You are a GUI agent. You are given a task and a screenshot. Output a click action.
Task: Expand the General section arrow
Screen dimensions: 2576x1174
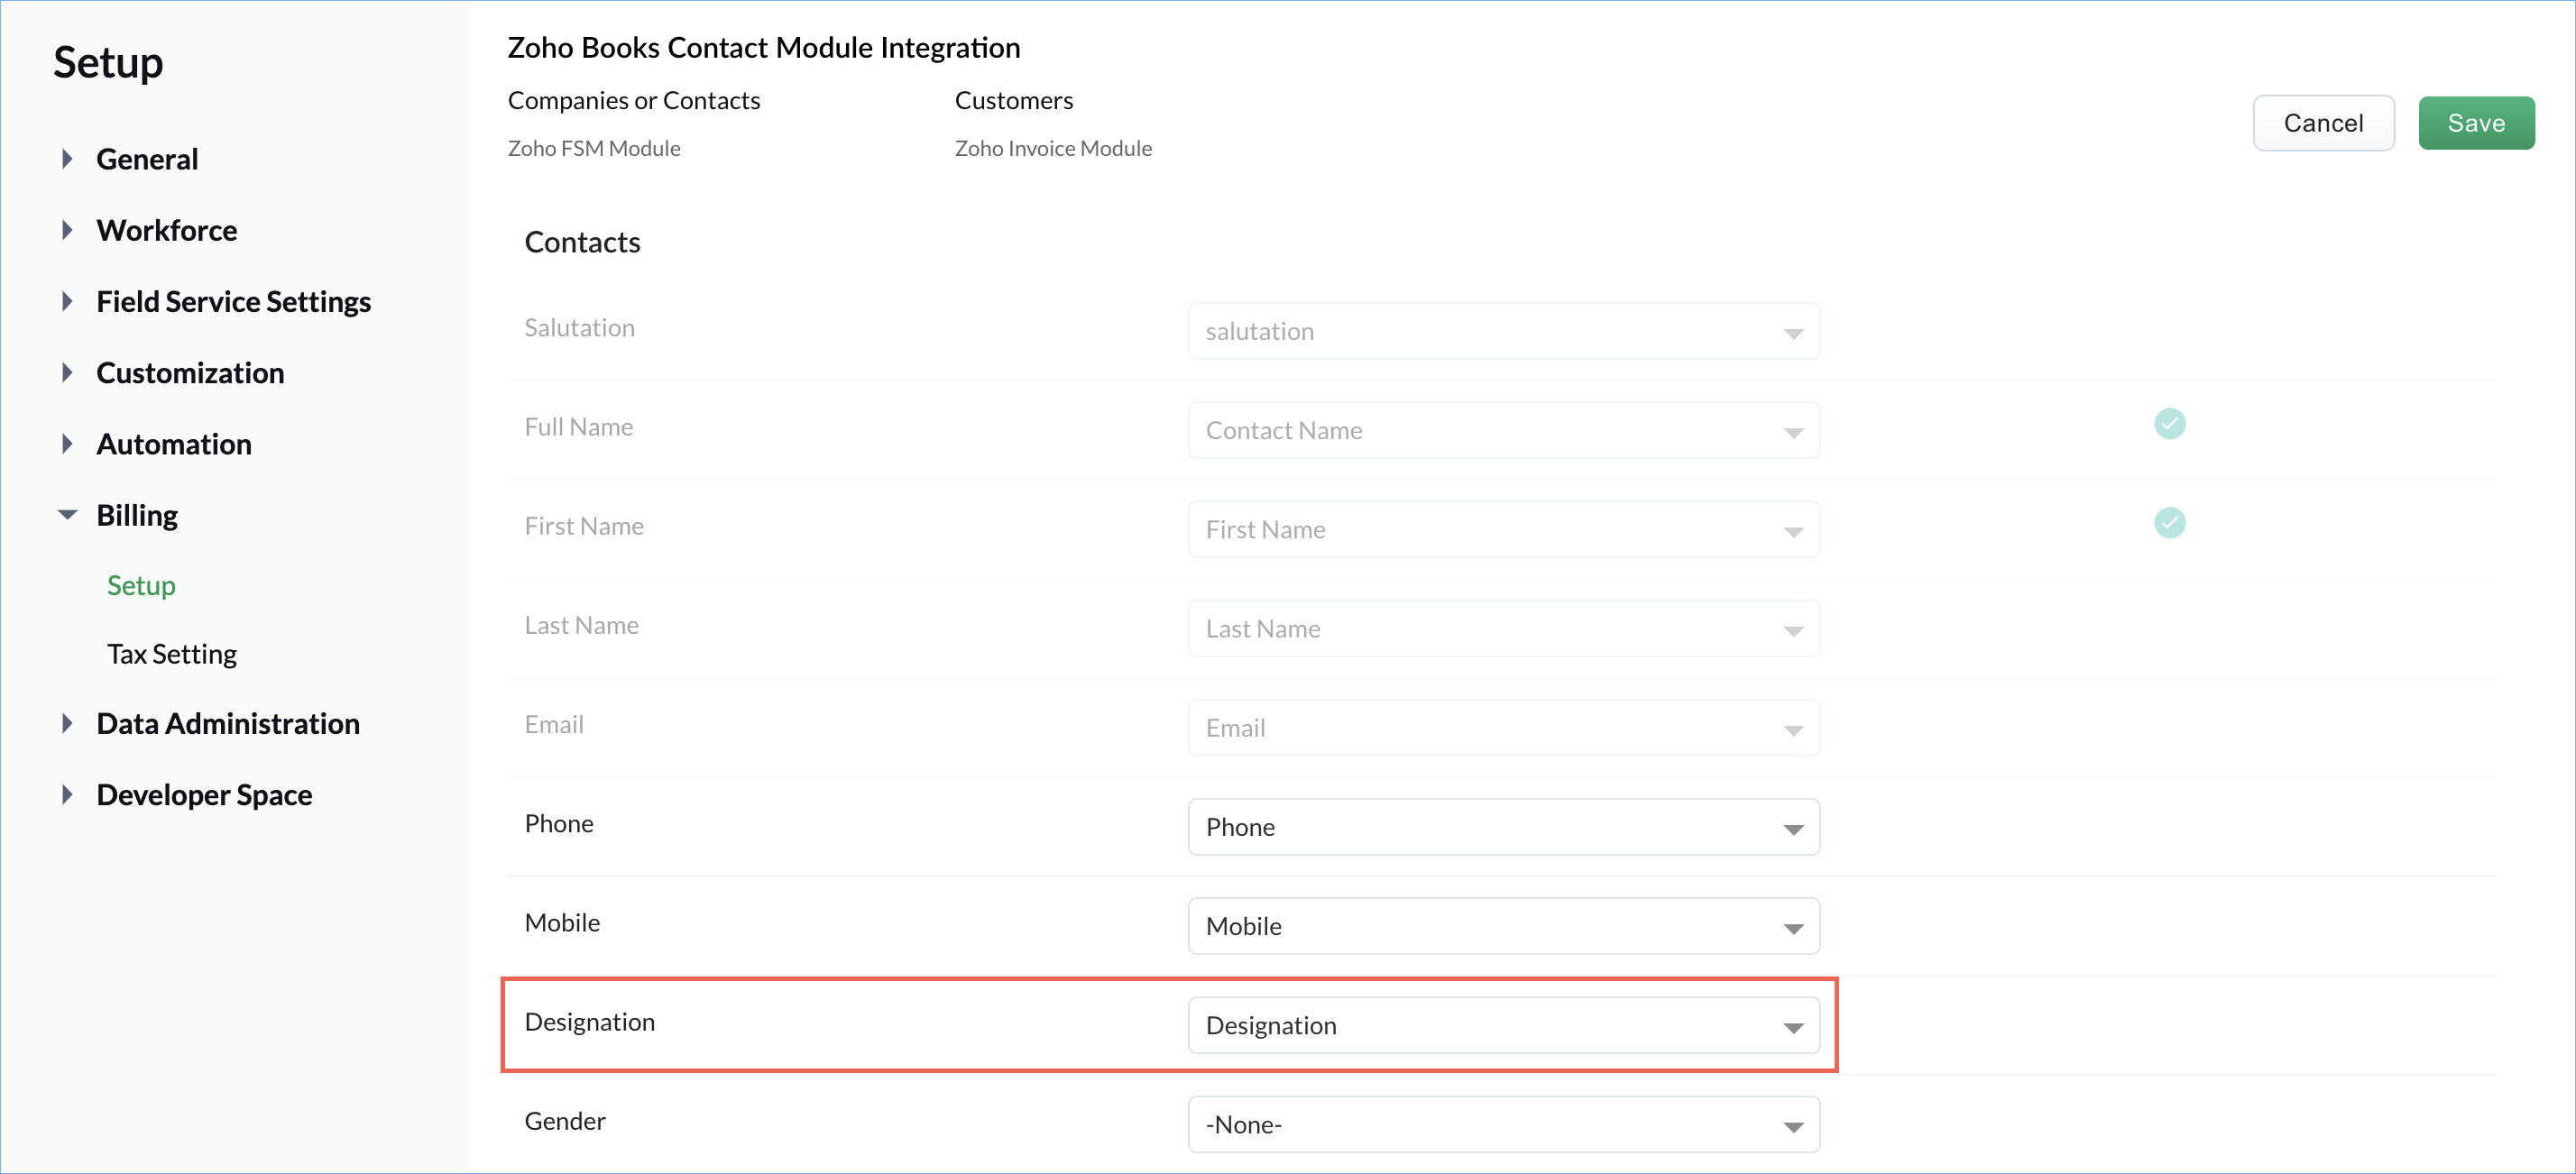point(67,159)
